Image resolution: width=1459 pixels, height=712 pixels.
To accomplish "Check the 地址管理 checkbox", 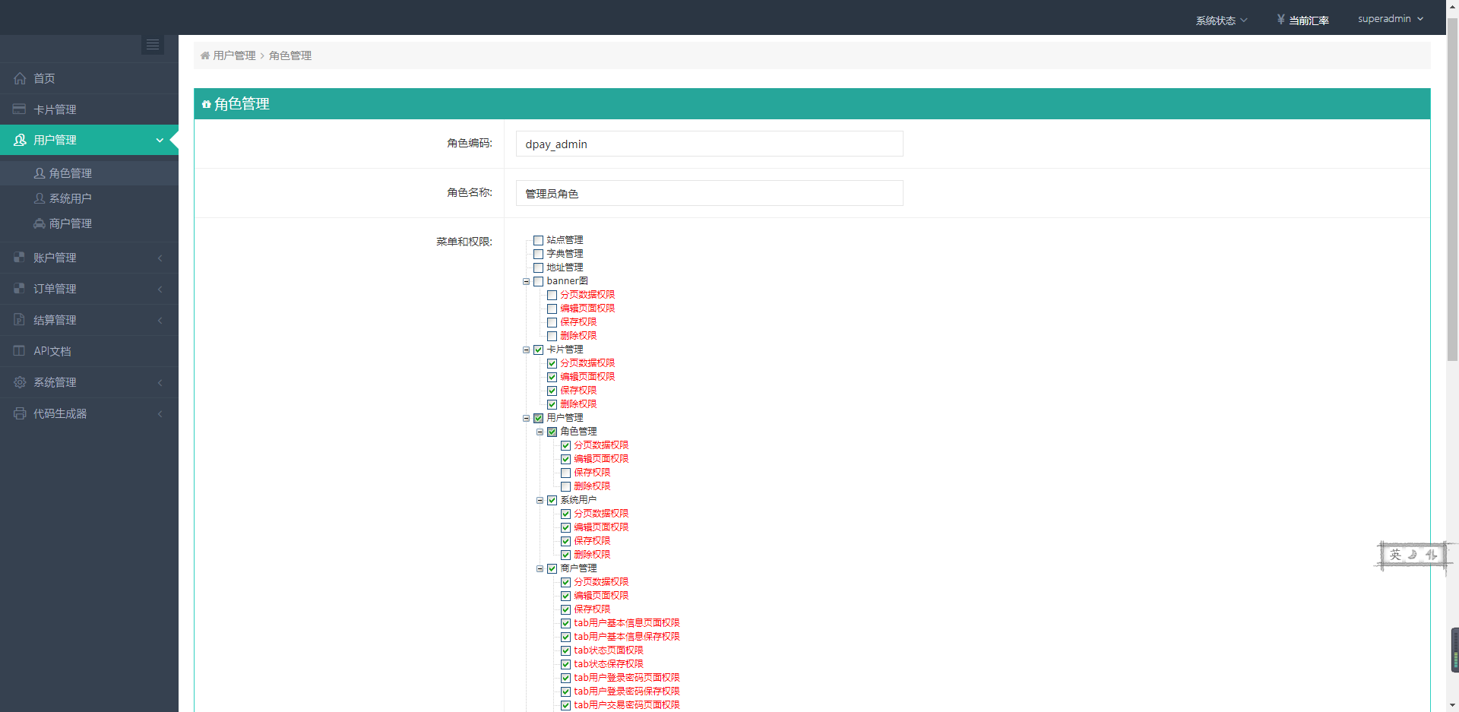I will click(x=539, y=267).
